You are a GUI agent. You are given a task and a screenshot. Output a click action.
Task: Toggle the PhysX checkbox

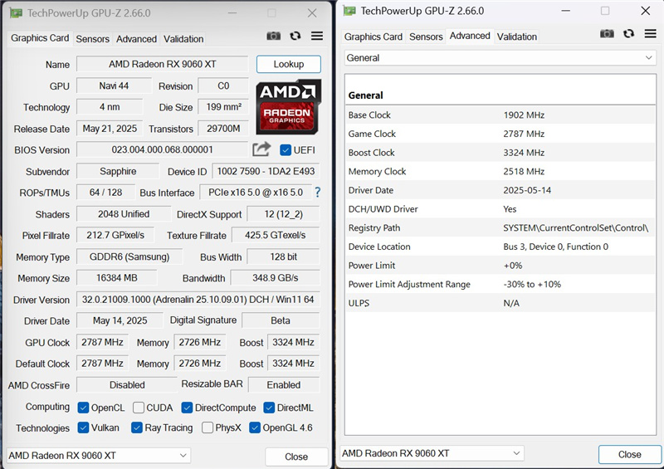(x=207, y=428)
